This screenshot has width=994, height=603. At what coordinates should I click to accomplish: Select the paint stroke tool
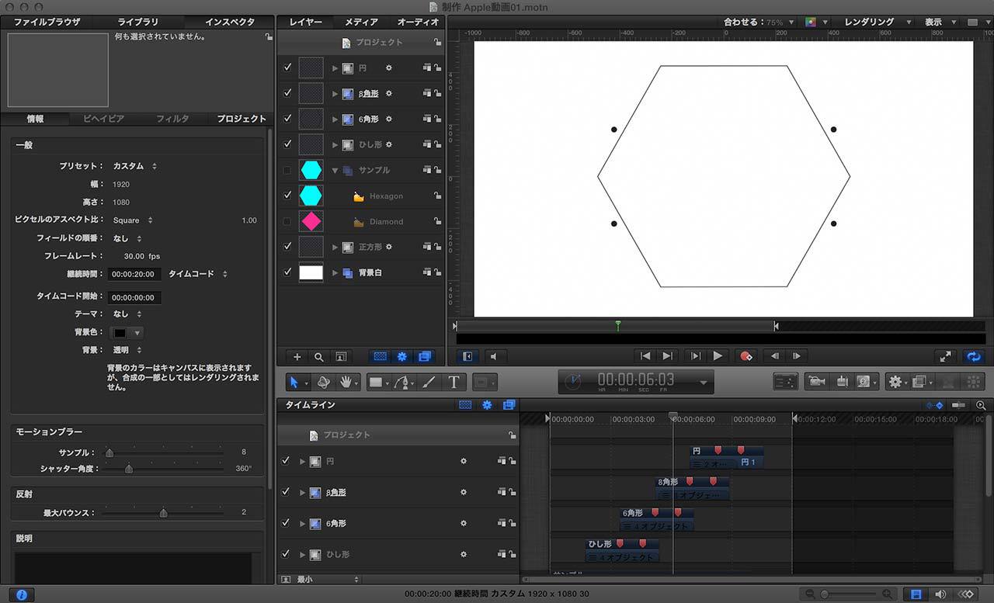428,382
